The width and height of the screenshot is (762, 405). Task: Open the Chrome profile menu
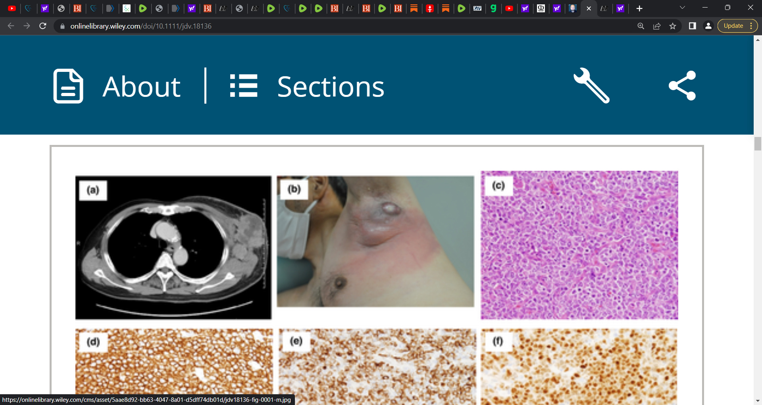[x=708, y=26]
